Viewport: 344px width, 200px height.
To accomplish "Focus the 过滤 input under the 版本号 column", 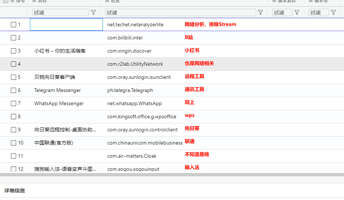I will click(x=318, y=12).
